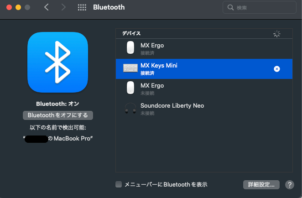The width and height of the screenshot is (302, 198).
Task: Click the keyboard icon for MX Keys Mini
Action: pyautogui.click(x=130, y=68)
